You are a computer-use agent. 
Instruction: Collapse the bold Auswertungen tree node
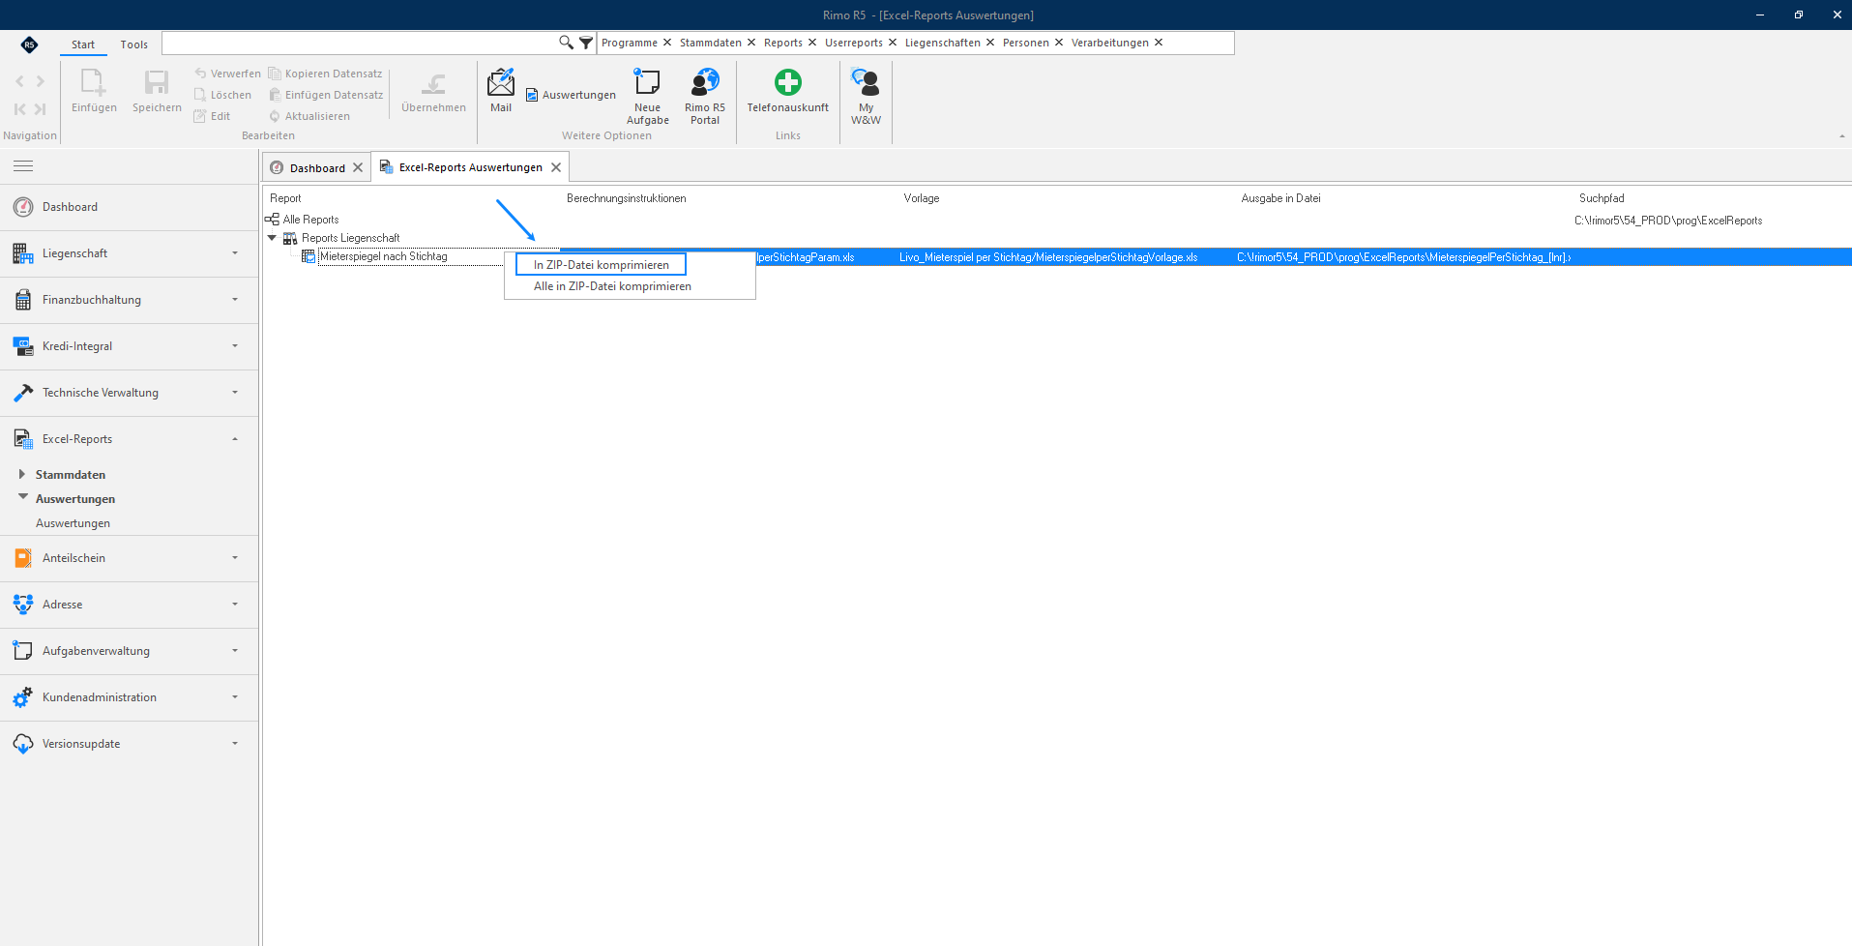pyautogui.click(x=23, y=497)
